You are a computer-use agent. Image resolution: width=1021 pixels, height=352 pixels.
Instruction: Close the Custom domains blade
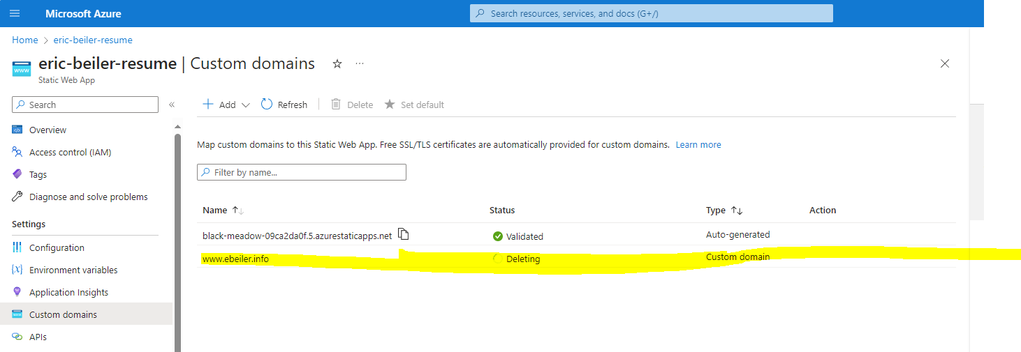coord(945,63)
